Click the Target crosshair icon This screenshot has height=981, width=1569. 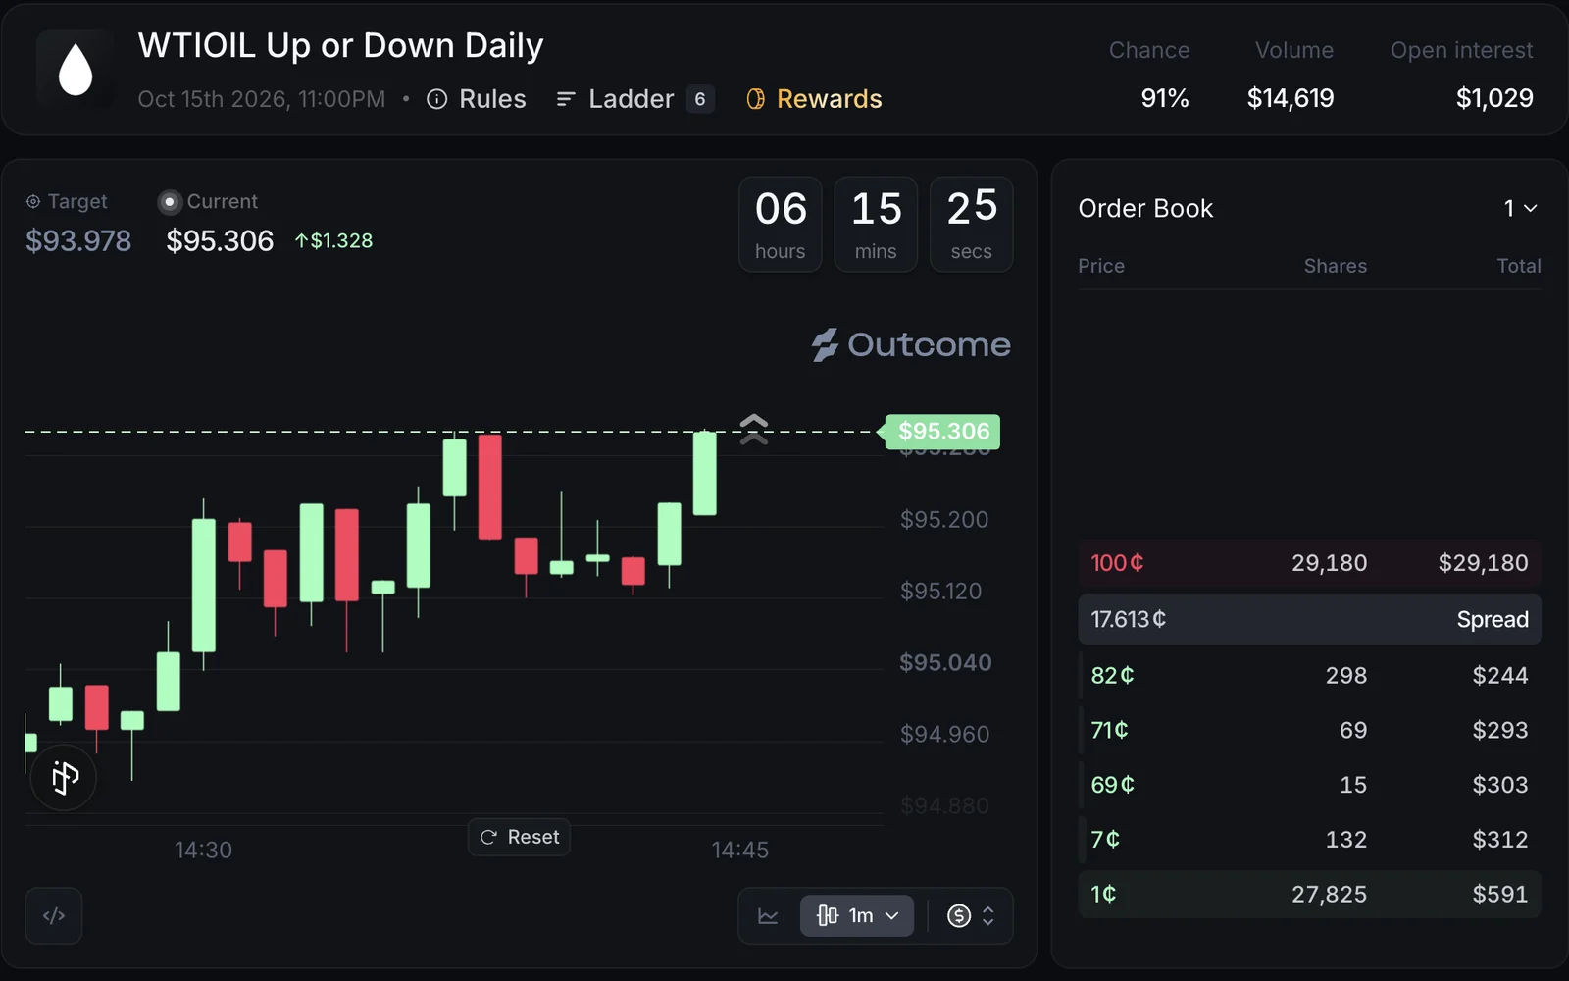click(x=33, y=201)
